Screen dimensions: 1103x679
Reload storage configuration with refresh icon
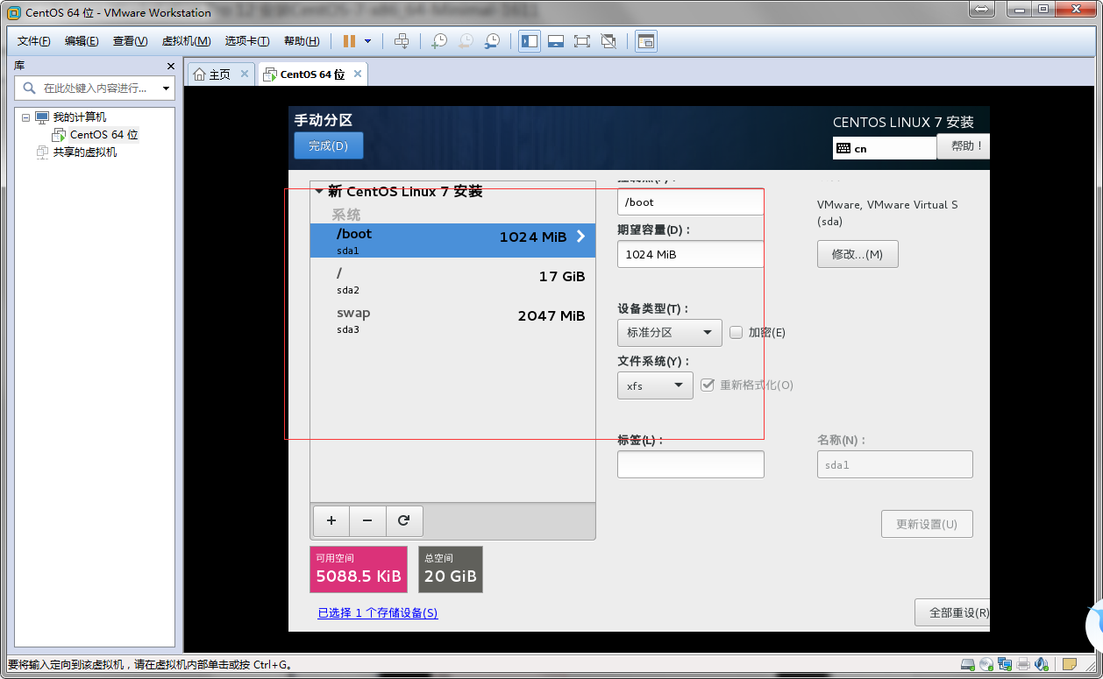tap(404, 520)
